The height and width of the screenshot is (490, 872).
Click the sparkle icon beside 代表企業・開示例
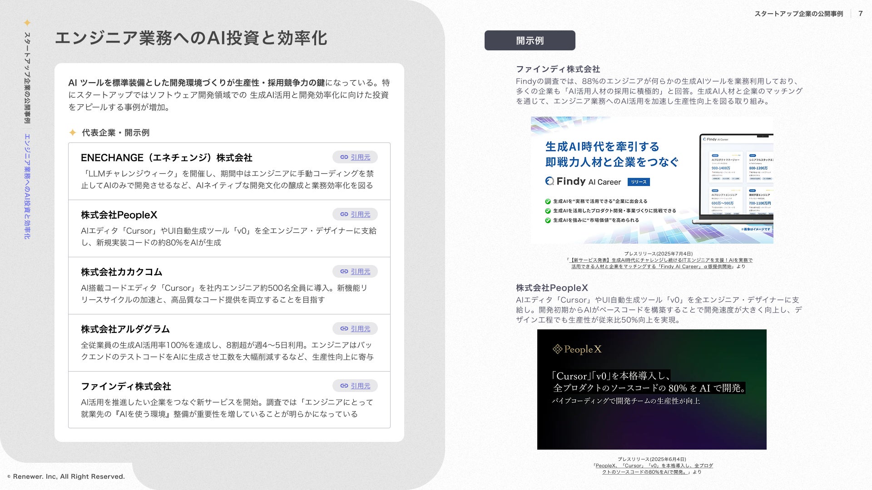tap(72, 132)
